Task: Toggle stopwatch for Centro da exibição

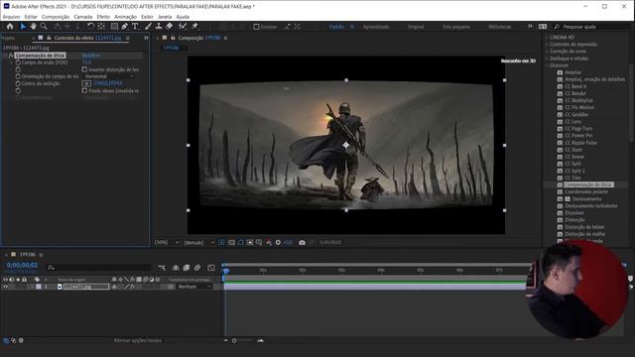Action: (18, 83)
